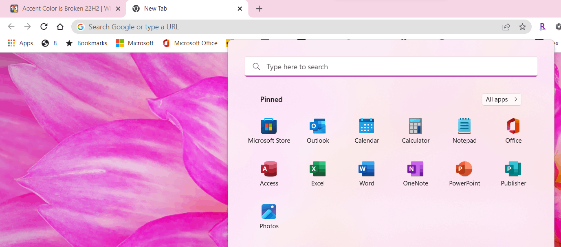Screen dimensions: 561x247
Task: Bookmark this tab with the star icon
Action: click(x=522, y=27)
